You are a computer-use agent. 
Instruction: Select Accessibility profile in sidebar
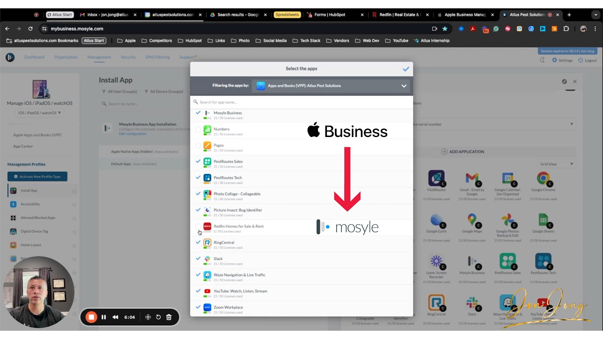point(30,204)
